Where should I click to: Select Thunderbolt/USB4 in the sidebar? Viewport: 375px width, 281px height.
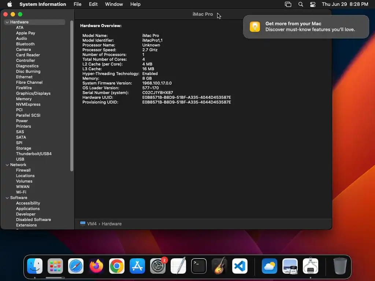click(34, 154)
